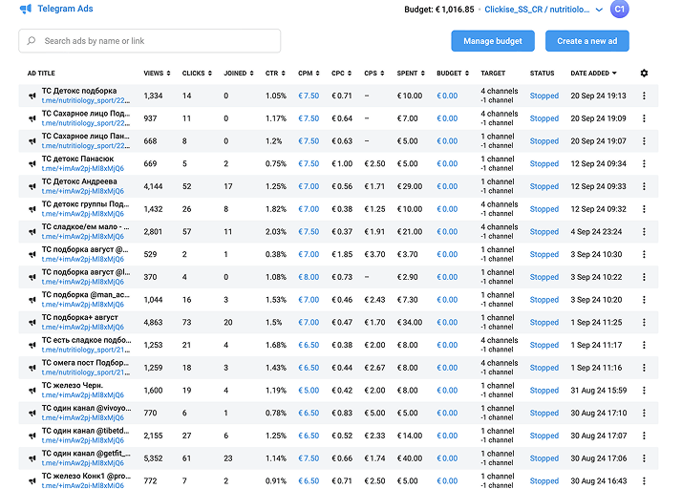Expand the Clickise_SS_CR account dropdown
682x489 pixels.
[x=599, y=10]
